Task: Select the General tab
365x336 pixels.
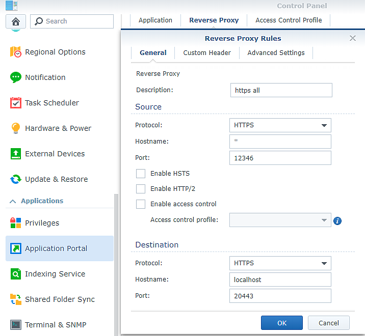Action: (153, 53)
